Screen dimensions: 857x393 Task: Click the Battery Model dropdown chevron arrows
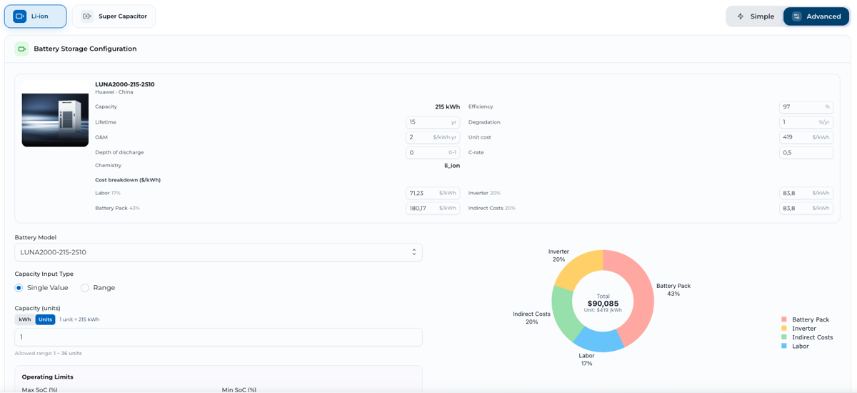pos(414,252)
